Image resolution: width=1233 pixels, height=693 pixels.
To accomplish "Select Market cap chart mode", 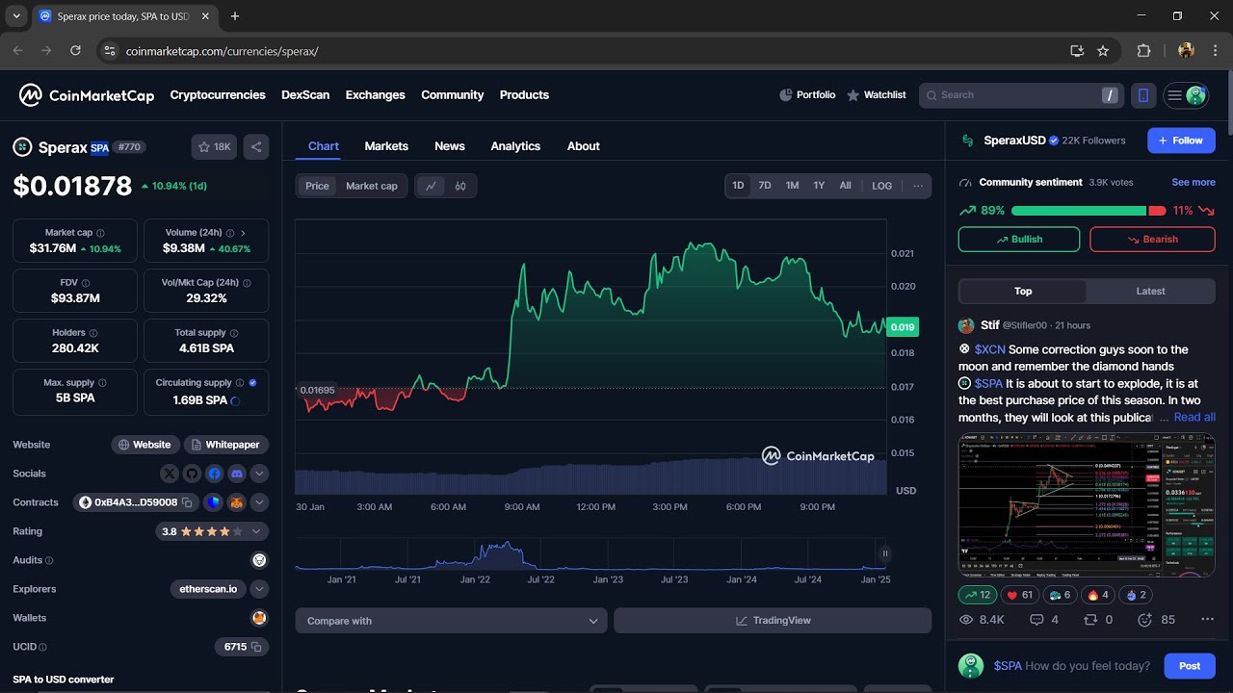I will click(372, 186).
